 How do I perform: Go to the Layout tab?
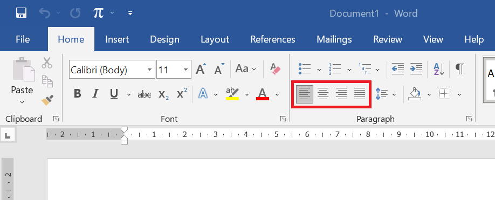[215, 39]
